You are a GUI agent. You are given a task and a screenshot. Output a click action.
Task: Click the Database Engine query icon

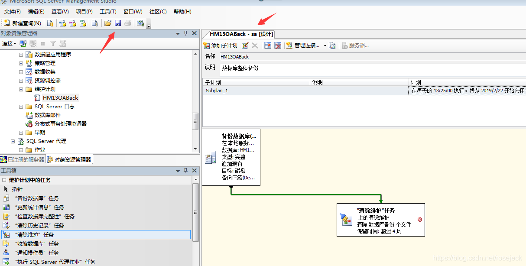51,23
